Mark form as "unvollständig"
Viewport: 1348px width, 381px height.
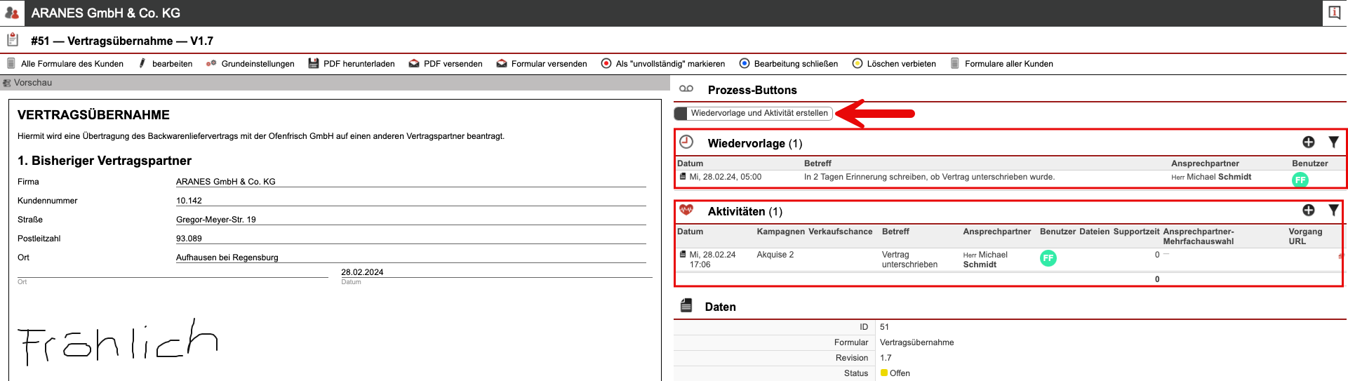tap(663, 63)
